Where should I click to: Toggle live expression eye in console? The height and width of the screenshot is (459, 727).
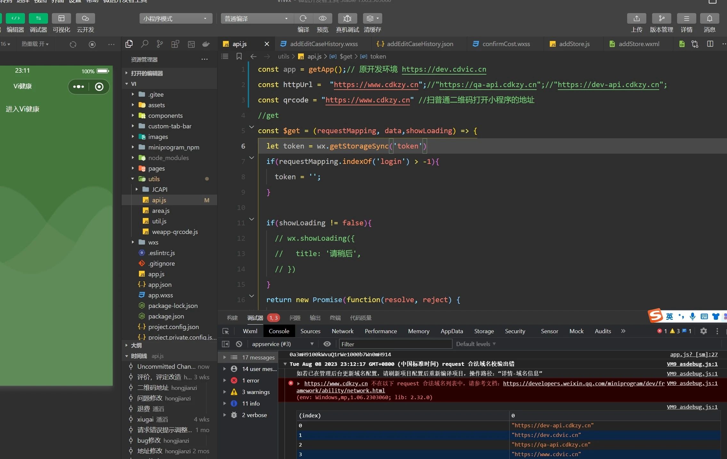(327, 344)
